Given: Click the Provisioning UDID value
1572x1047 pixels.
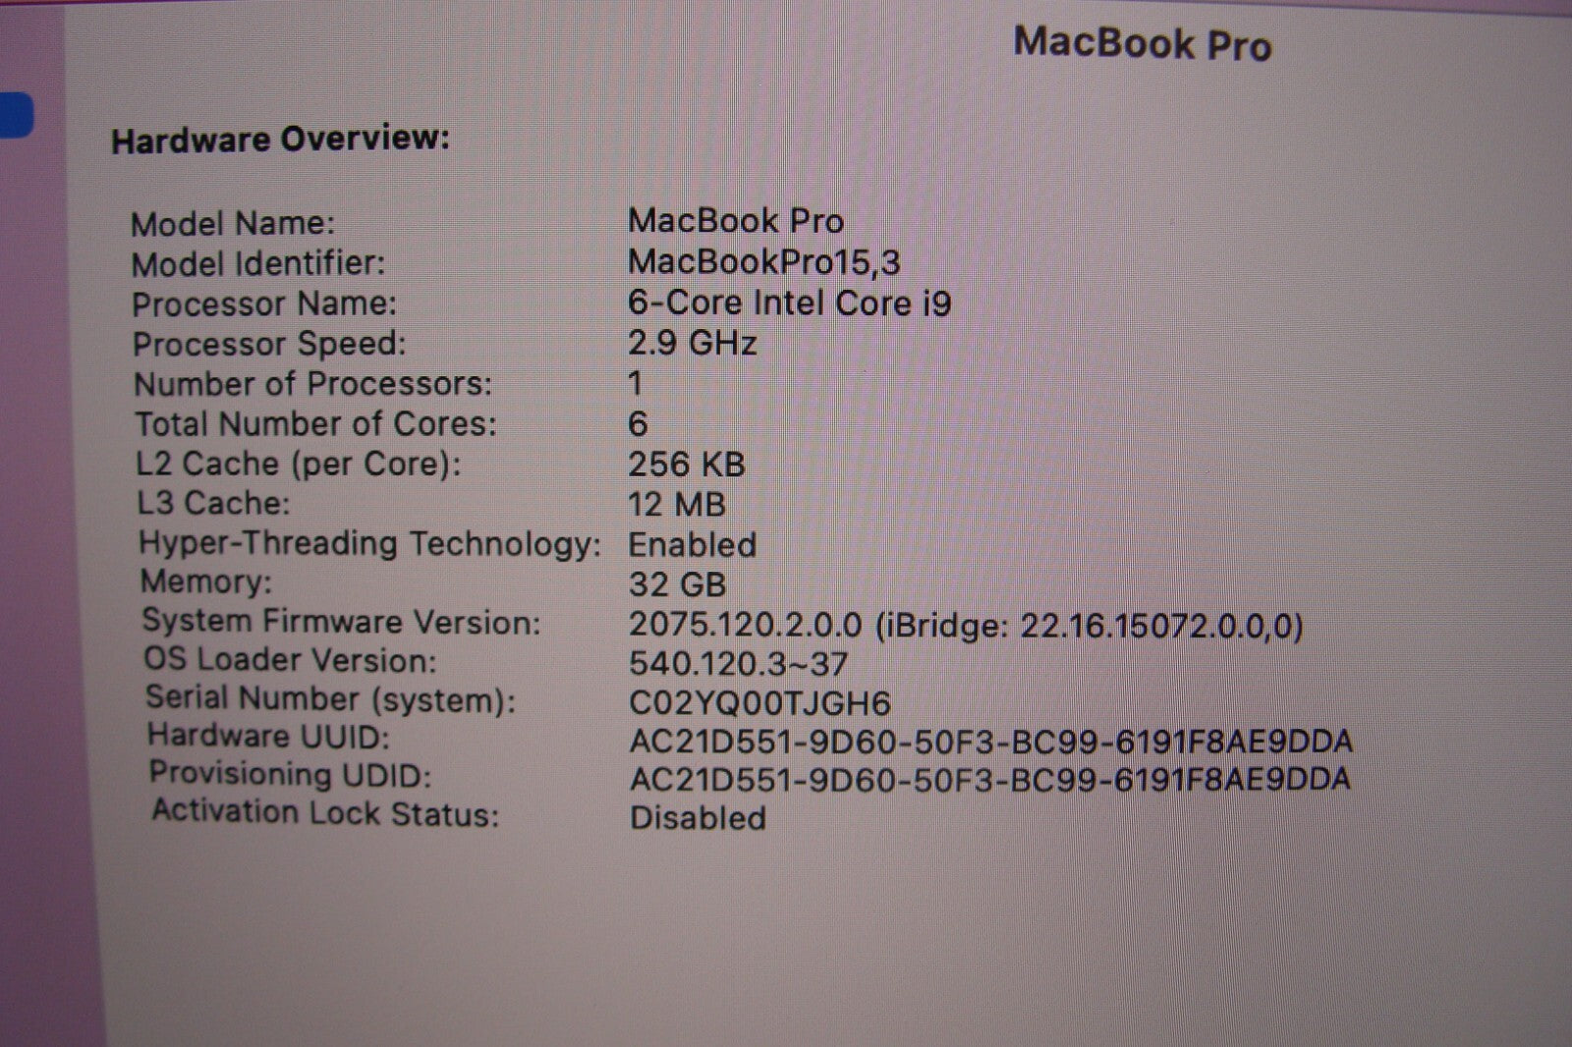Looking at the screenshot, I should click(990, 780).
